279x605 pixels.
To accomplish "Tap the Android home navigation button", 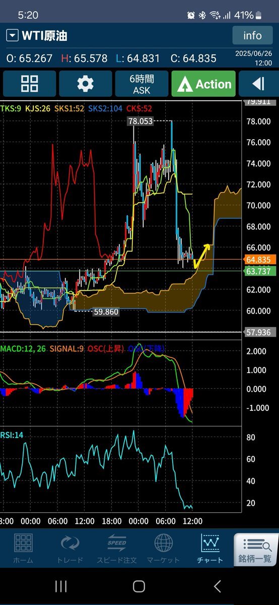I will click(x=139, y=586).
